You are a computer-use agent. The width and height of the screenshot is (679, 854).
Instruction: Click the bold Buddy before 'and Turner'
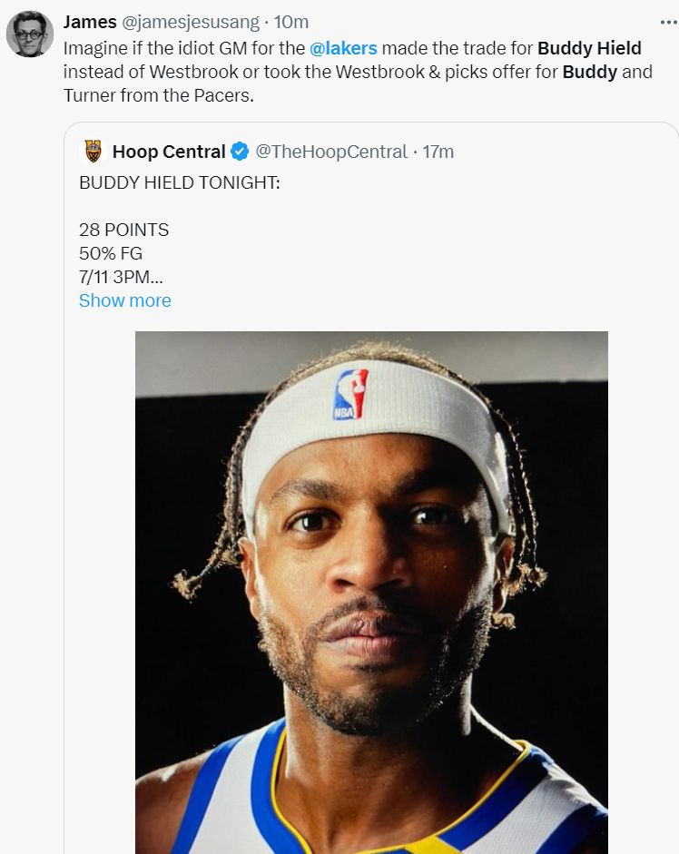pyautogui.click(x=589, y=71)
